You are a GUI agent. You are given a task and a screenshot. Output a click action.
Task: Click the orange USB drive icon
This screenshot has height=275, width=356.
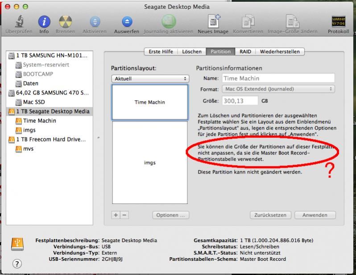tap(17, 244)
